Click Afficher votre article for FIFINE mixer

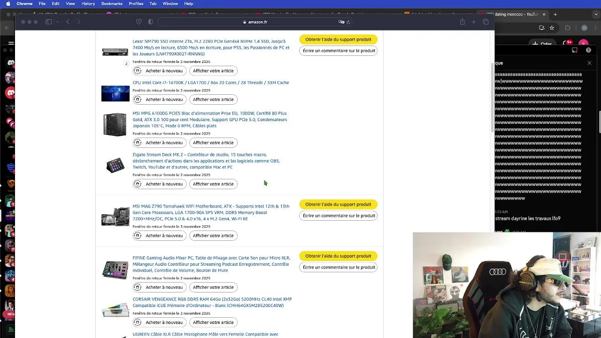[213, 287]
